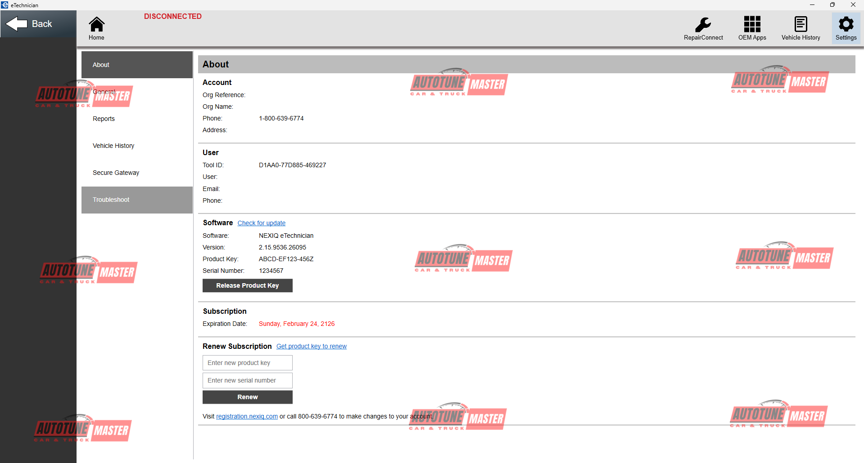Launch OEM Apps grid icon
Screen dimensions: 864x463
pyautogui.click(x=752, y=29)
